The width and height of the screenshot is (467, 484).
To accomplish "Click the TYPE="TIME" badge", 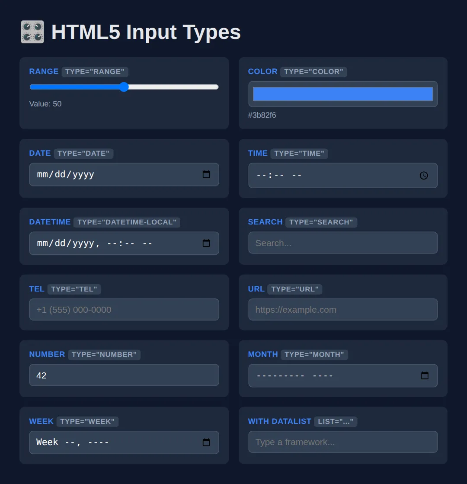I will pos(299,154).
